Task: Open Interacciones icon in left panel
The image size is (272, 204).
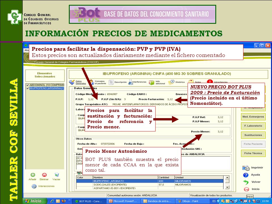Action: pyautogui.click(x=34, y=186)
